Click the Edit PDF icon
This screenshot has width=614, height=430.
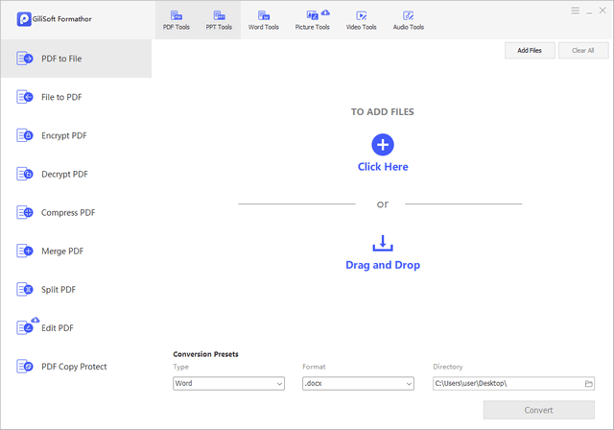click(25, 327)
